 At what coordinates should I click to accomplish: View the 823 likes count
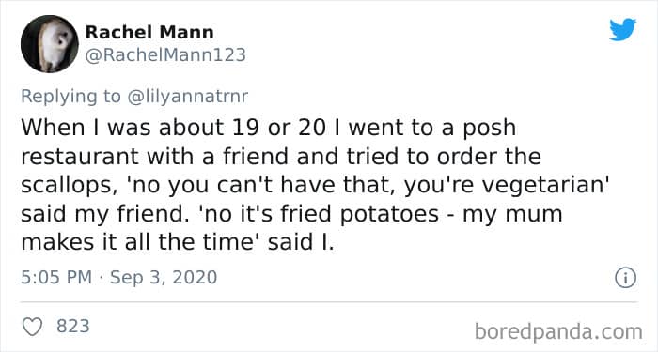[73, 326]
